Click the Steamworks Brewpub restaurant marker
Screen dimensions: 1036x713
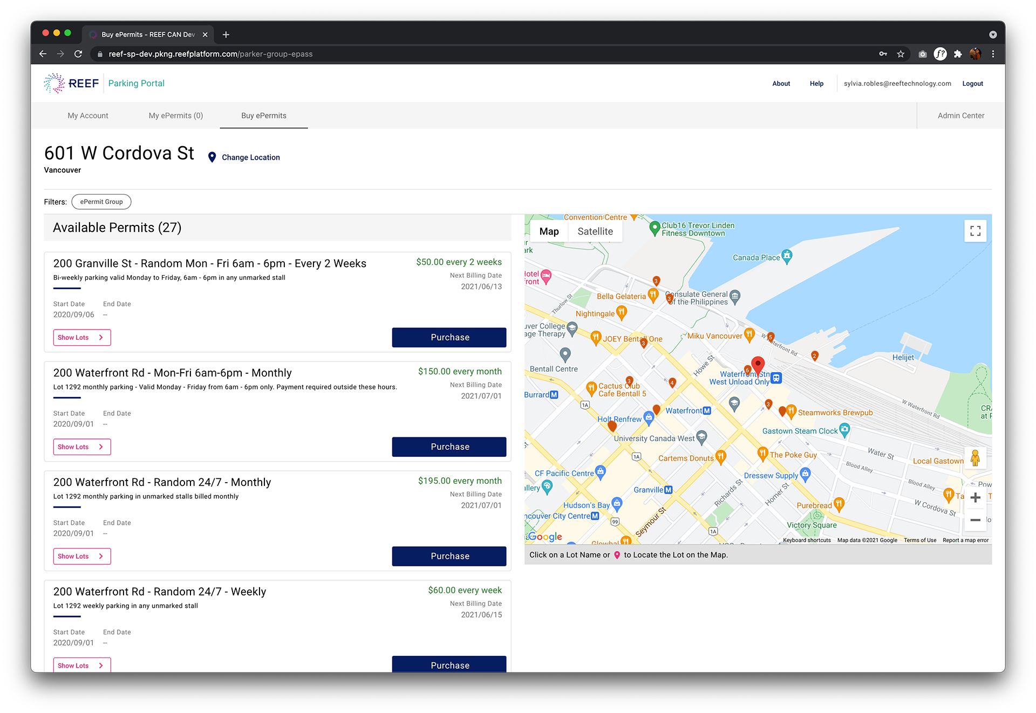(x=790, y=412)
